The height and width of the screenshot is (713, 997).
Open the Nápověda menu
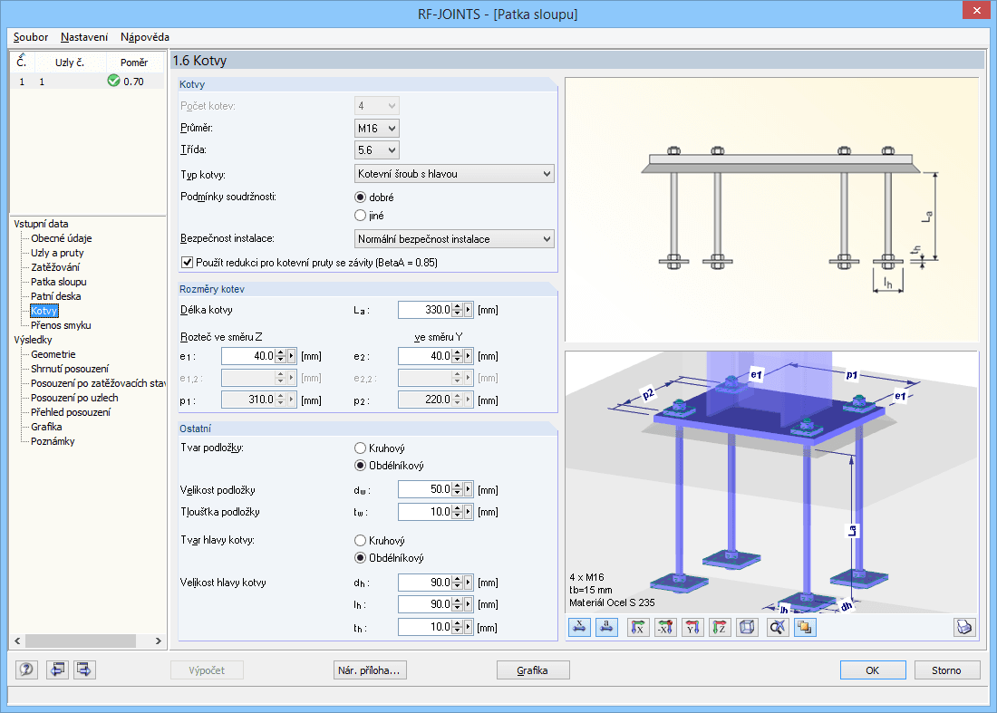click(x=145, y=37)
